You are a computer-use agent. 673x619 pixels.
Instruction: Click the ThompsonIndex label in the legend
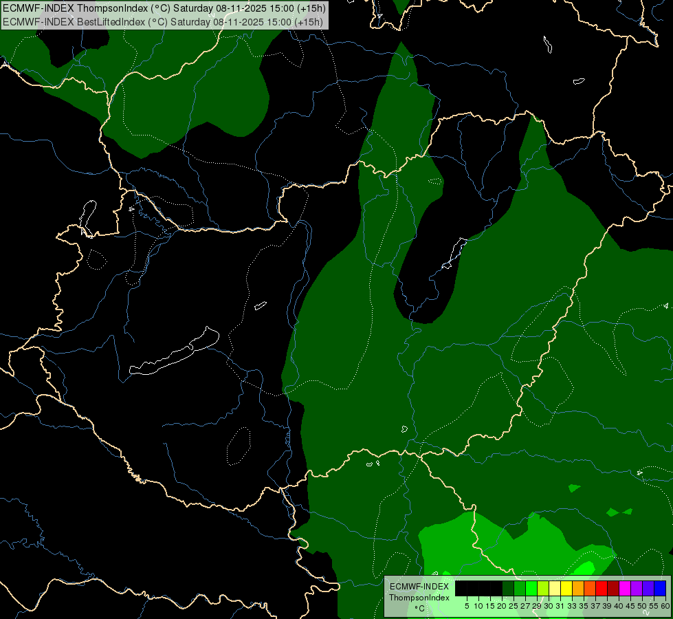pos(419,598)
